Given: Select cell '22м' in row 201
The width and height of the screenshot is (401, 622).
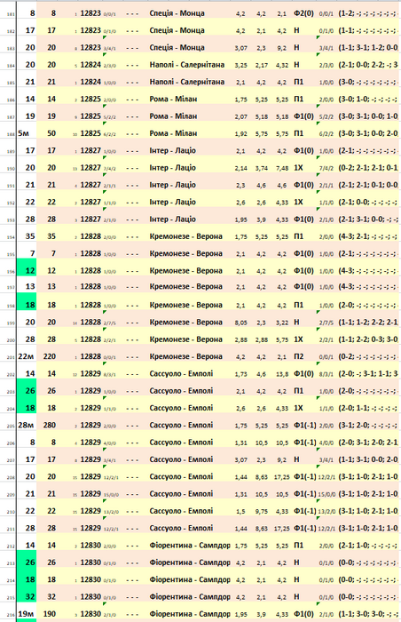Looking at the screenshot, I should tap(26, 356).
